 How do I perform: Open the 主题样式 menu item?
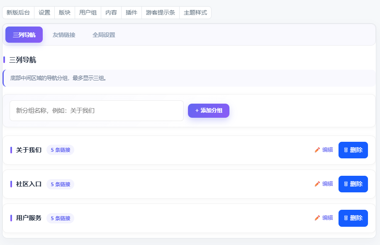coord(195,12)
